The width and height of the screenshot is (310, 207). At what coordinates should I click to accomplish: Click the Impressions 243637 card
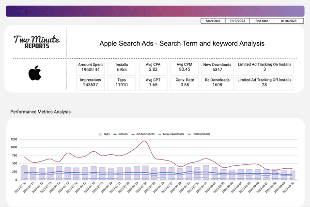[x=91, y=84]
